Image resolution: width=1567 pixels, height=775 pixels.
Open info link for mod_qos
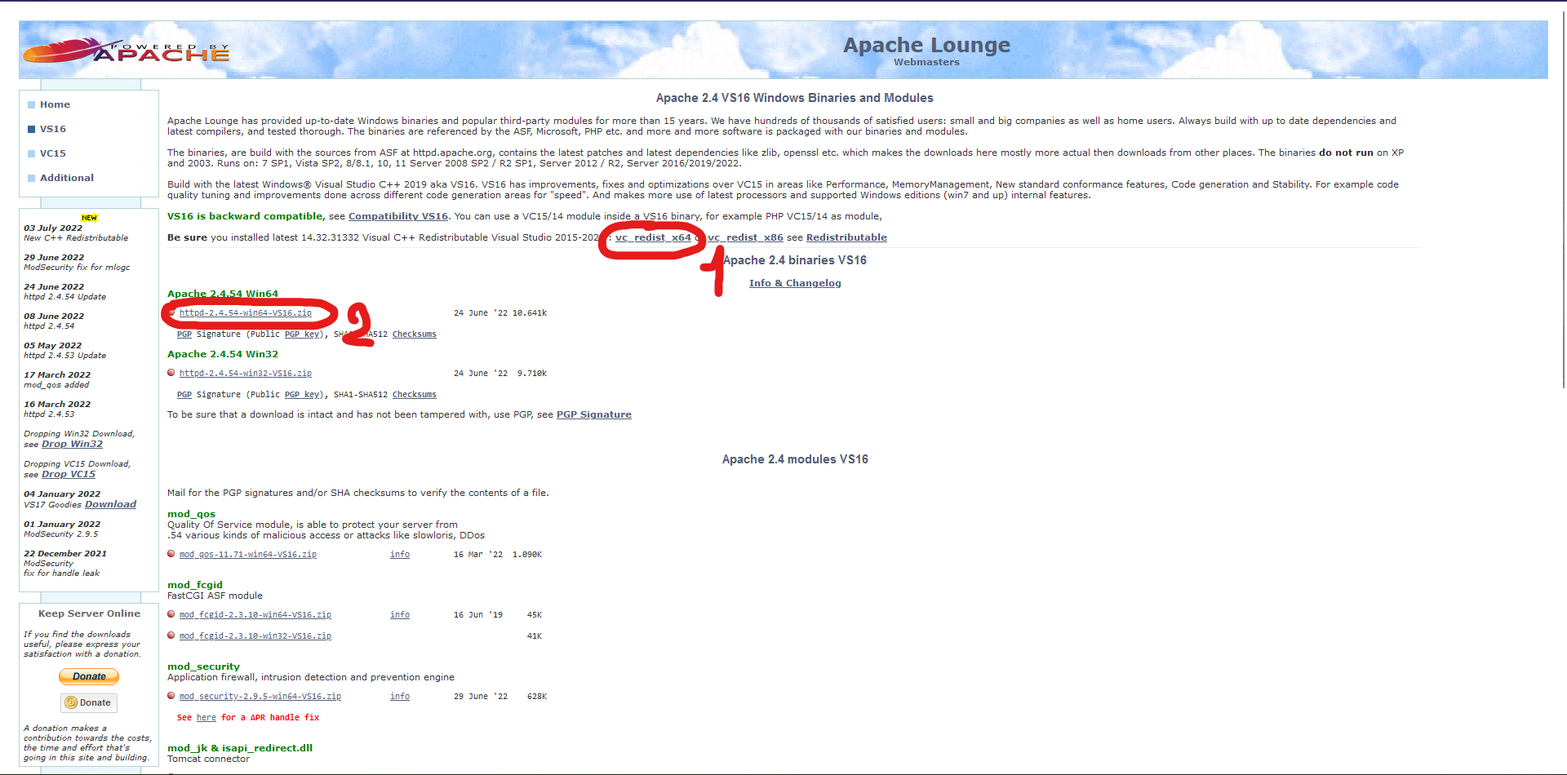click(x=400, y=555)
